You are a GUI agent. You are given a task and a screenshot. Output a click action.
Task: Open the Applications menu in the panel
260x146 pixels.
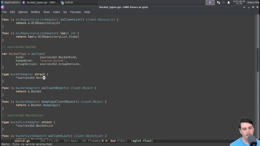point(10,2)
